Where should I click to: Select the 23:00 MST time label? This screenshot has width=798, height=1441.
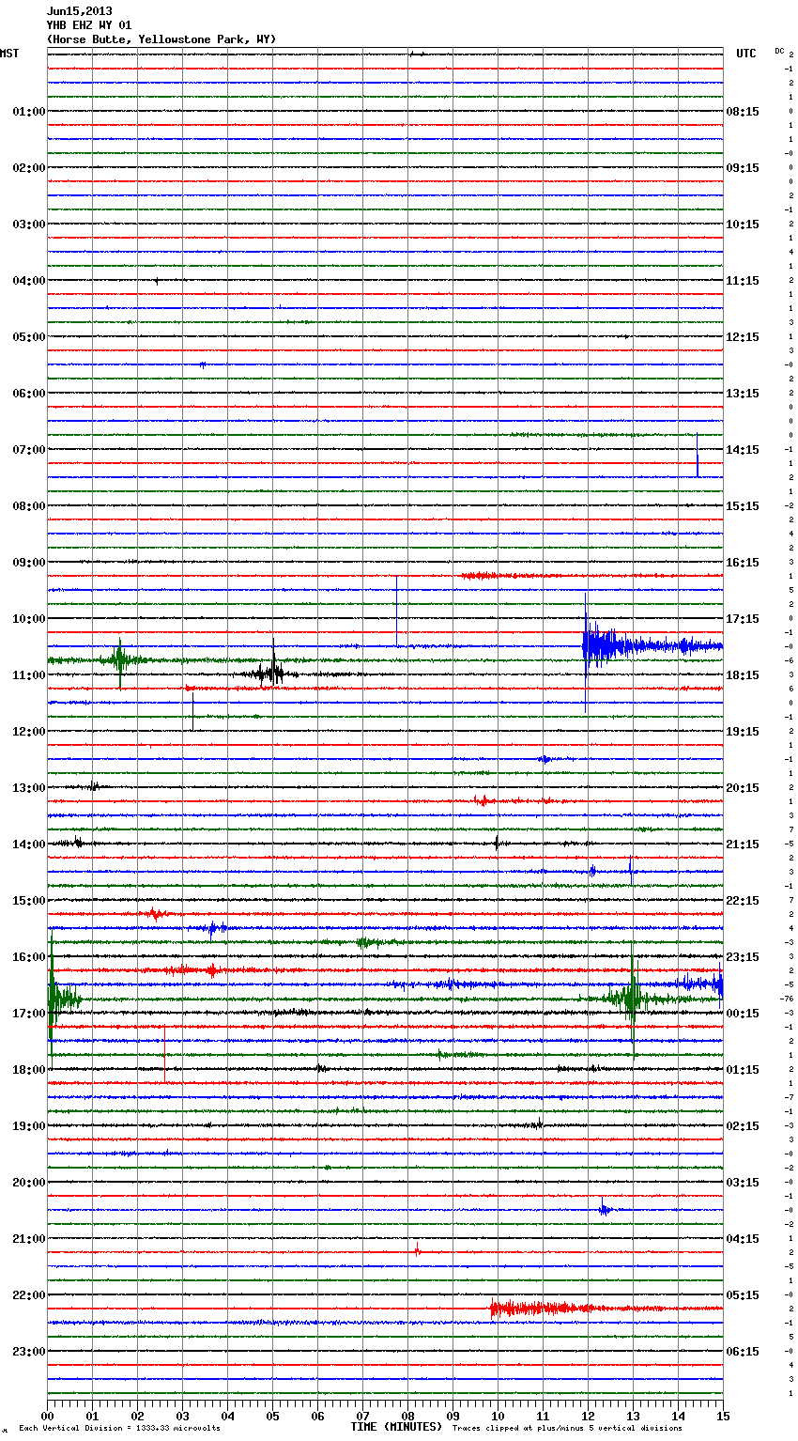point(28,1352)
